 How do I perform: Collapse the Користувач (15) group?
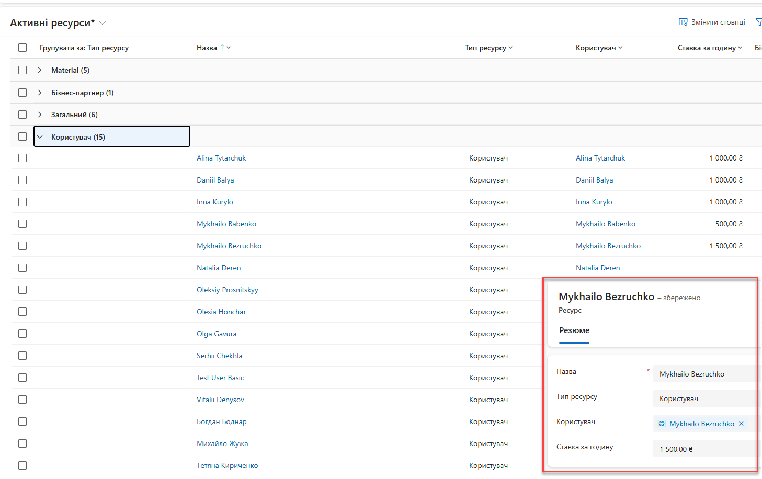click(40, 137)
